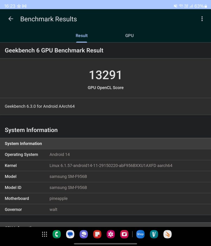Open the app drawer grid icon
Viewport: 211px width, 246px height.
click(x=44, y=234)
